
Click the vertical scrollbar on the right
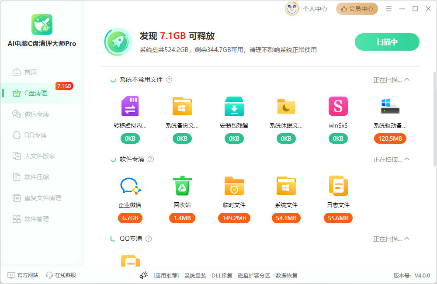(434, 118)
